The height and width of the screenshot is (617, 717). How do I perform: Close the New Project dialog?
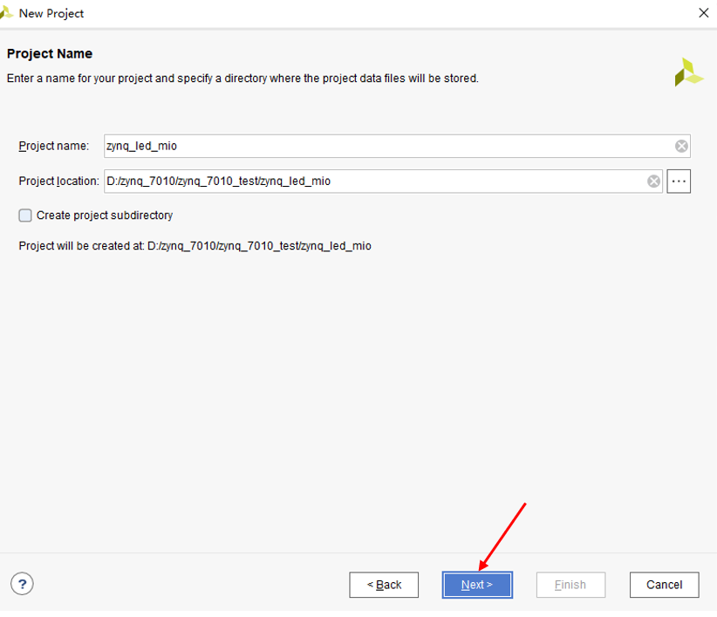click(x=704, y=13)
